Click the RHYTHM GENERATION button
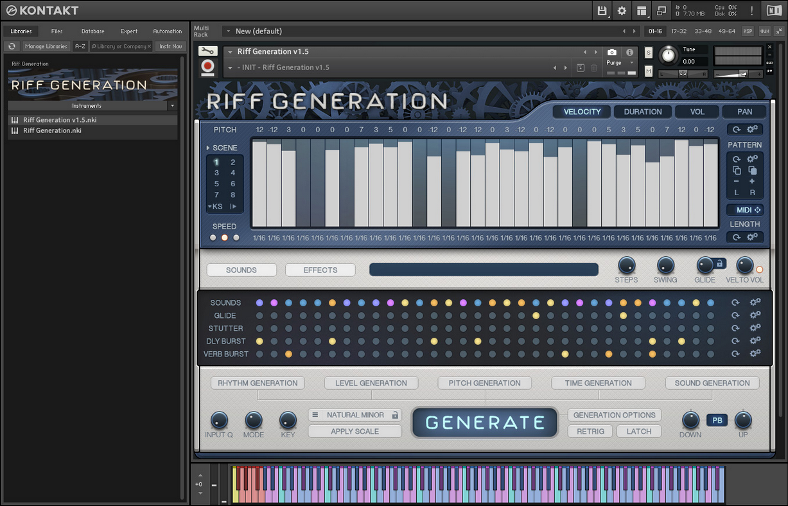The image size is (788, 506). point(258,383)
